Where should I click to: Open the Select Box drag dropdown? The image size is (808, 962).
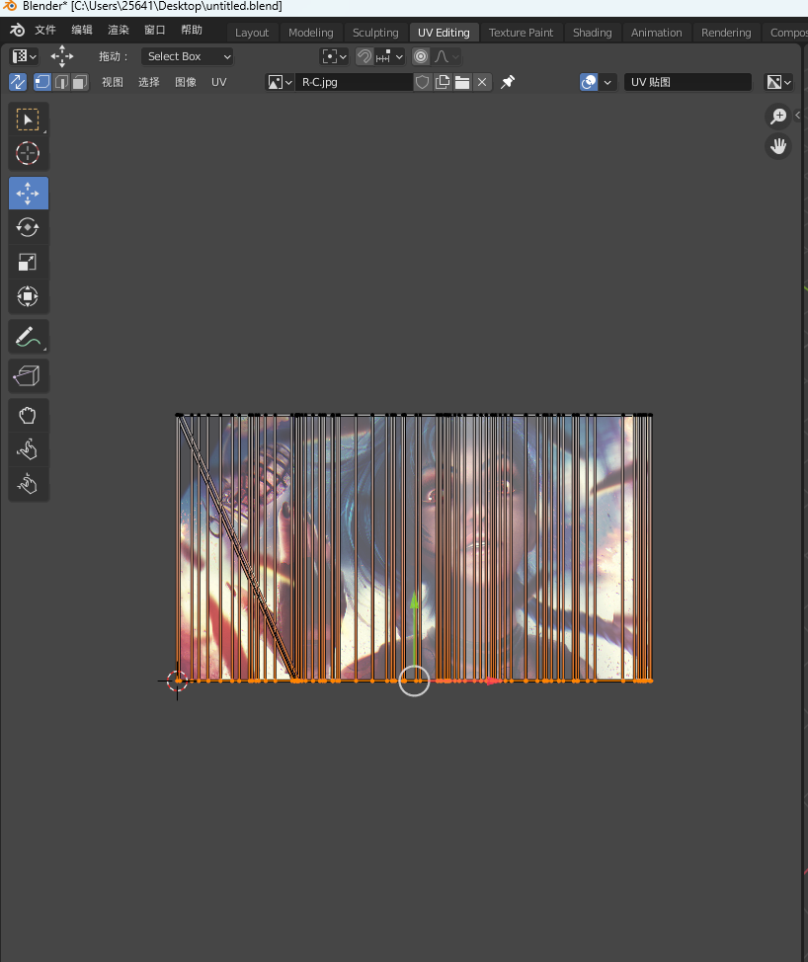coord(187,56)
